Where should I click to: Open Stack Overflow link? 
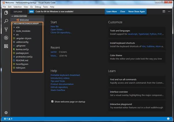58,90
